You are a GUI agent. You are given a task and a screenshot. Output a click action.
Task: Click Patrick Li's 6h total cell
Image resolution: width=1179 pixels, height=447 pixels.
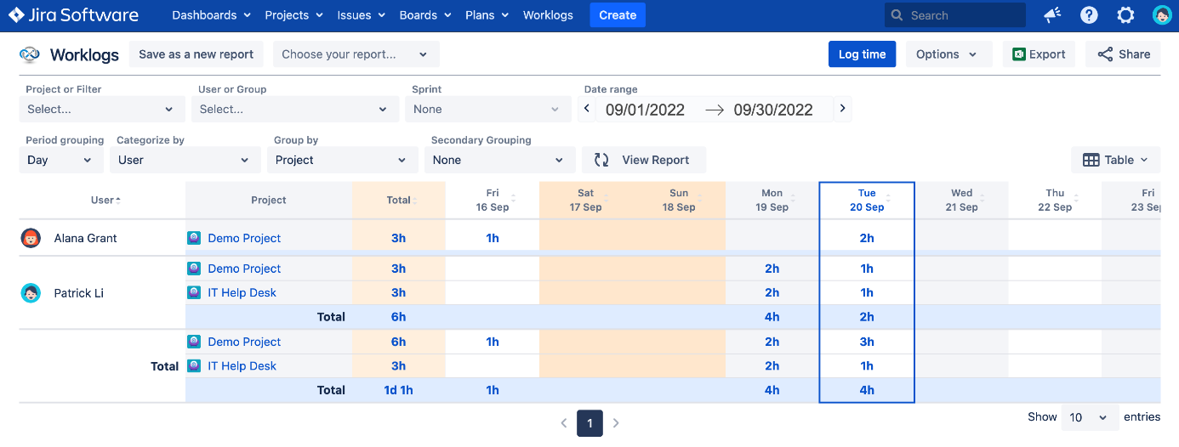point(398,317)
